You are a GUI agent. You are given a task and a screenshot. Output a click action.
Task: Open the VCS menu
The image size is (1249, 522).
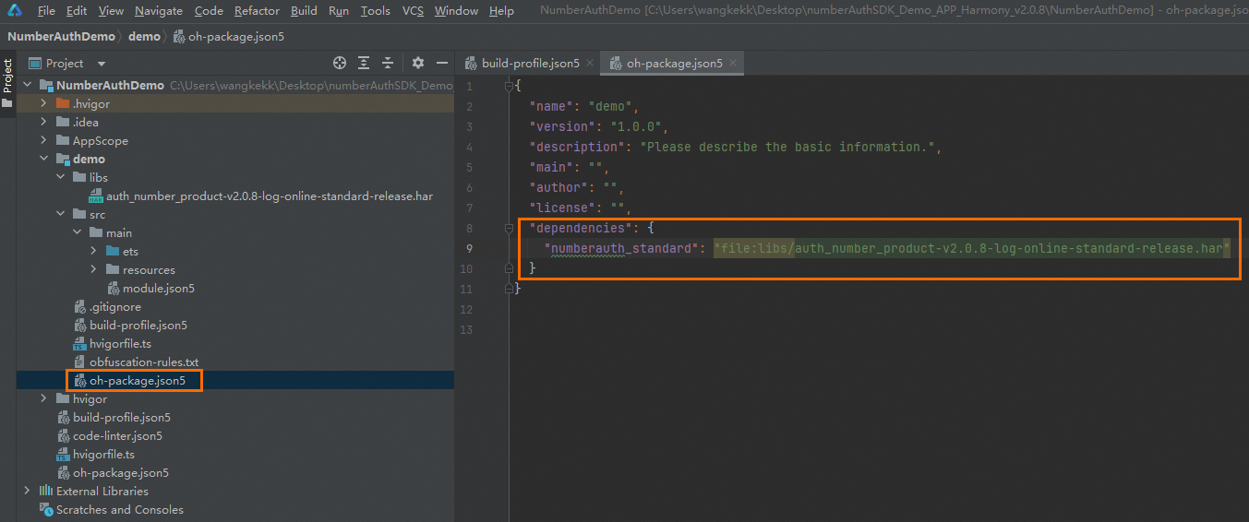click(414, 11)
